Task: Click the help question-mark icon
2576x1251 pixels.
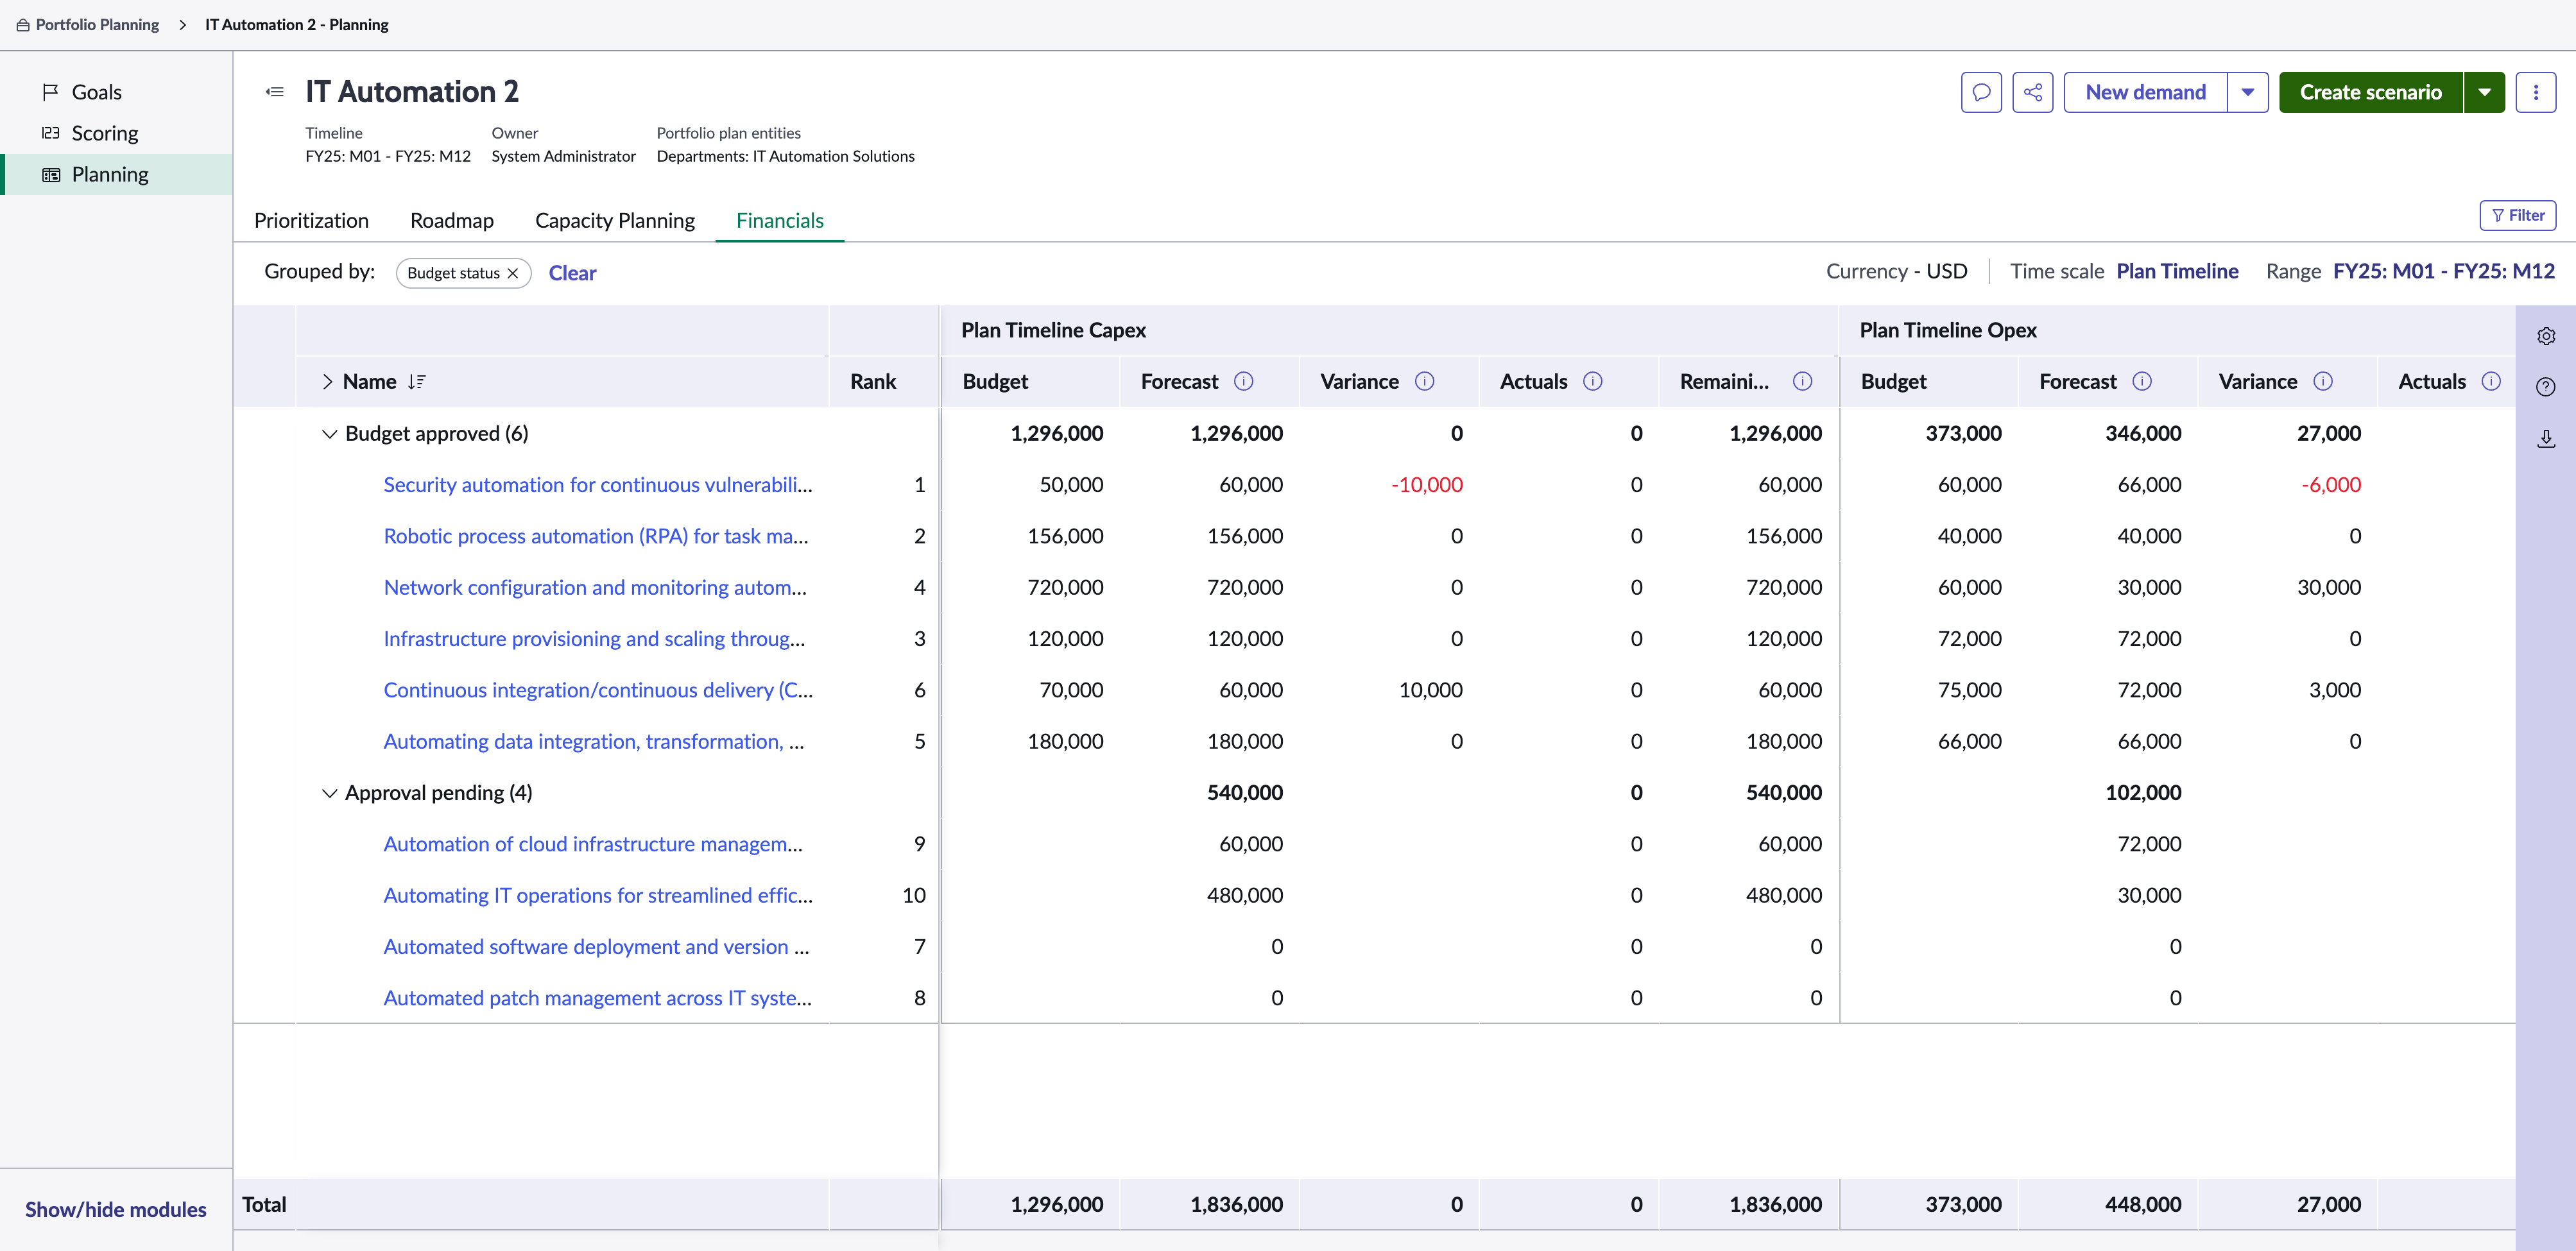Action: (2546, 387)
